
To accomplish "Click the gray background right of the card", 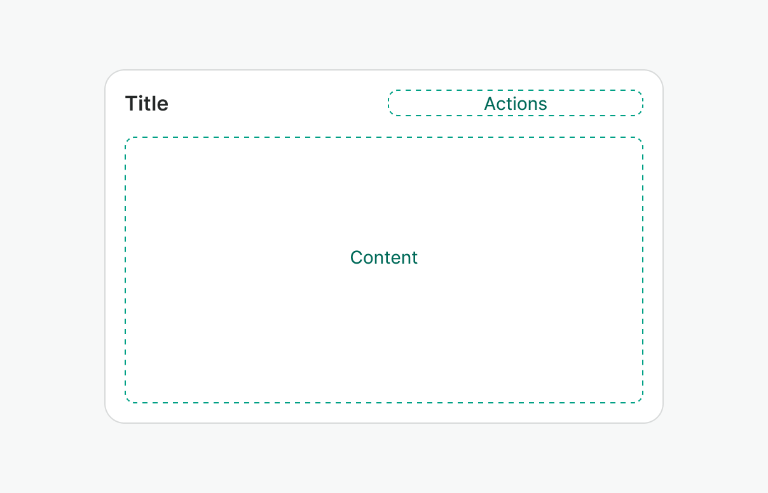I will 715,246.
